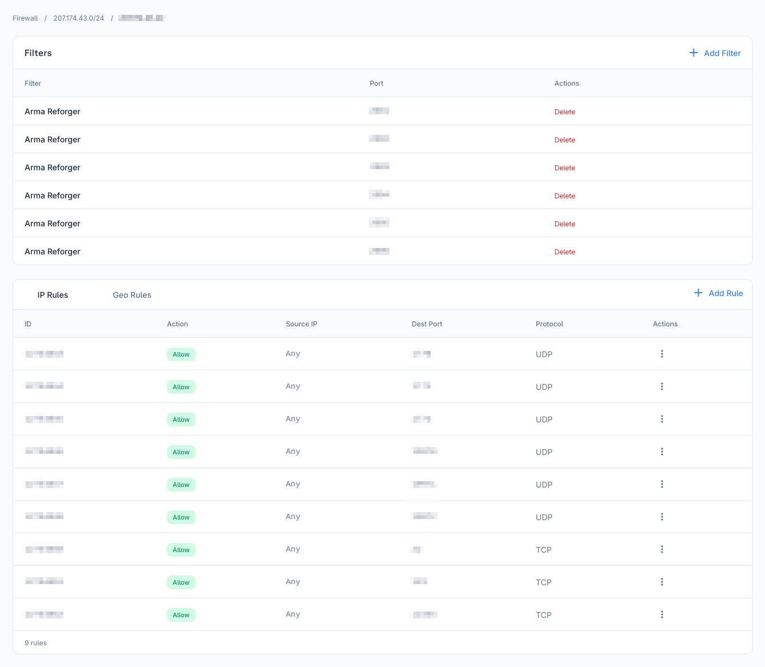The height and width of the screenshot is (667, 765).
Task: Delete the first Arma Reforger filter
Action: point(565,112)
